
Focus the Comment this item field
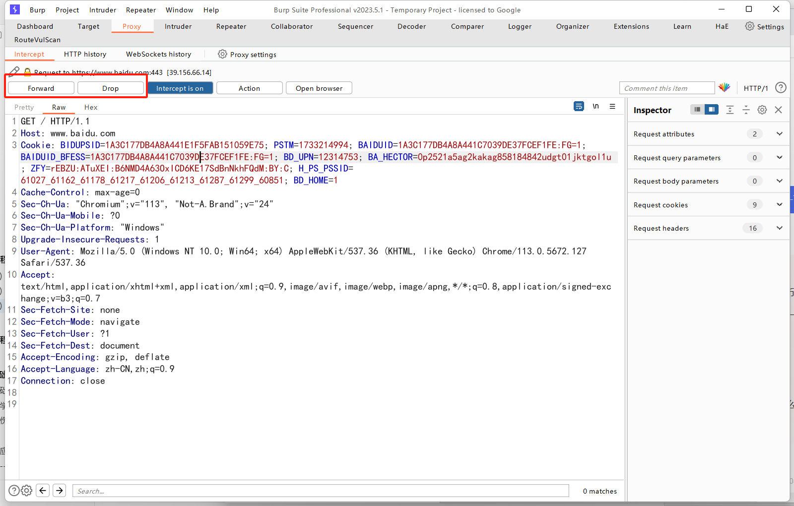667,88
